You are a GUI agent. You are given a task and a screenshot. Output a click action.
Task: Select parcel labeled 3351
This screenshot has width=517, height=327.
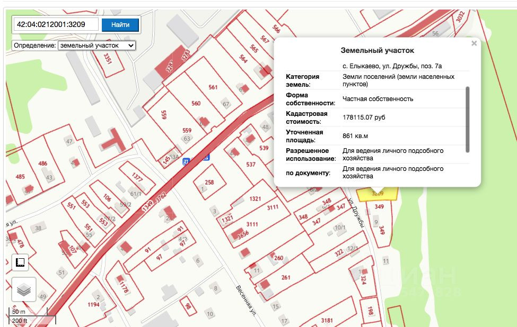click(108, 59)
